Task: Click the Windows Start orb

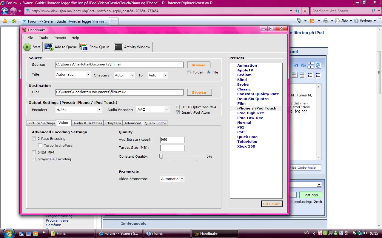Action: (8, 233)
